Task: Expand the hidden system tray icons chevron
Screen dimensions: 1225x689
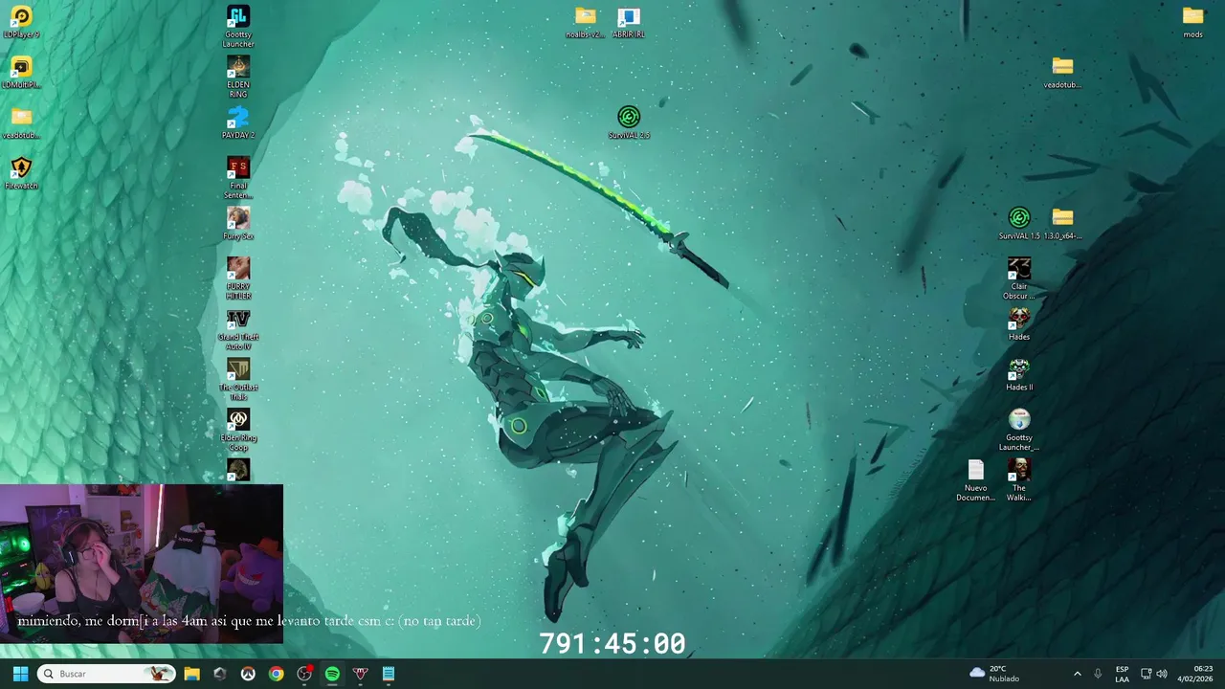Action: click(1077, 674)
